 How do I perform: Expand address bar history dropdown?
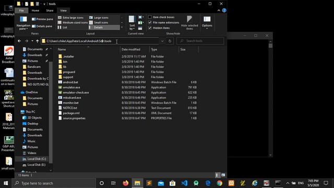[162, 41]
